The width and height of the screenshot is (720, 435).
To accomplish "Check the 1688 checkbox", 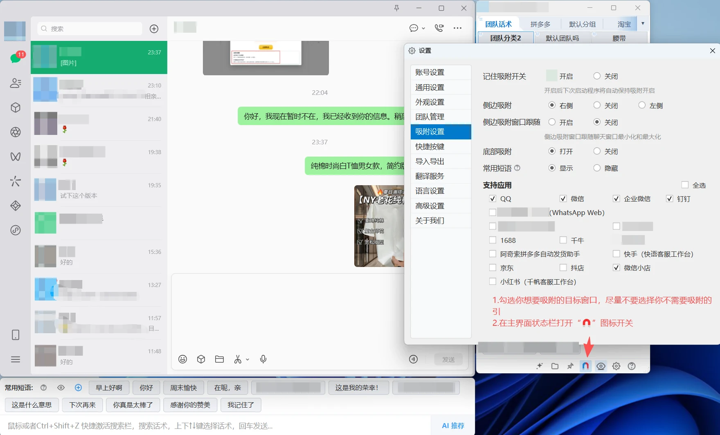I will coord(493,240).
